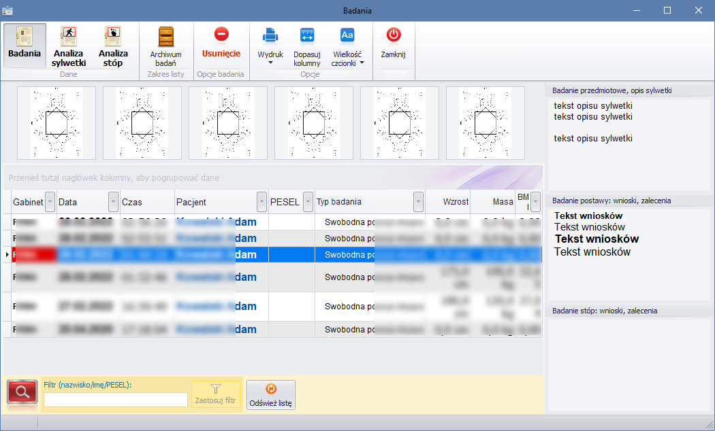Open the Badania view
Viewport: 715px width, 431px height.
(25, 45)
